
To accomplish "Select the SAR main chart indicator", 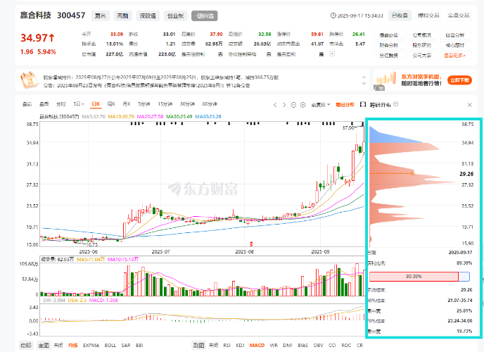I will coord(126,345).
